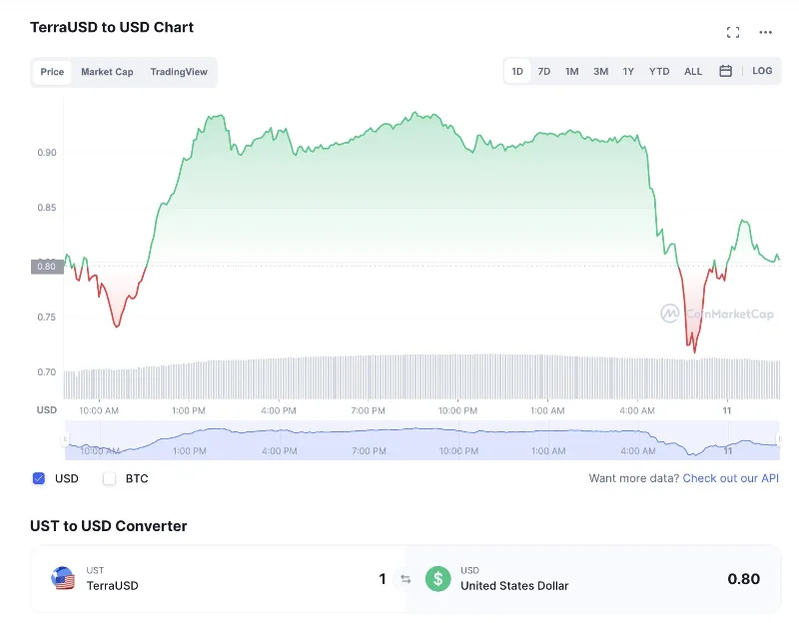Image resolution: width=799 pixels, height=623 pixels.
Task: Click the UST to USD Converter heading
Action: point(108,526)
